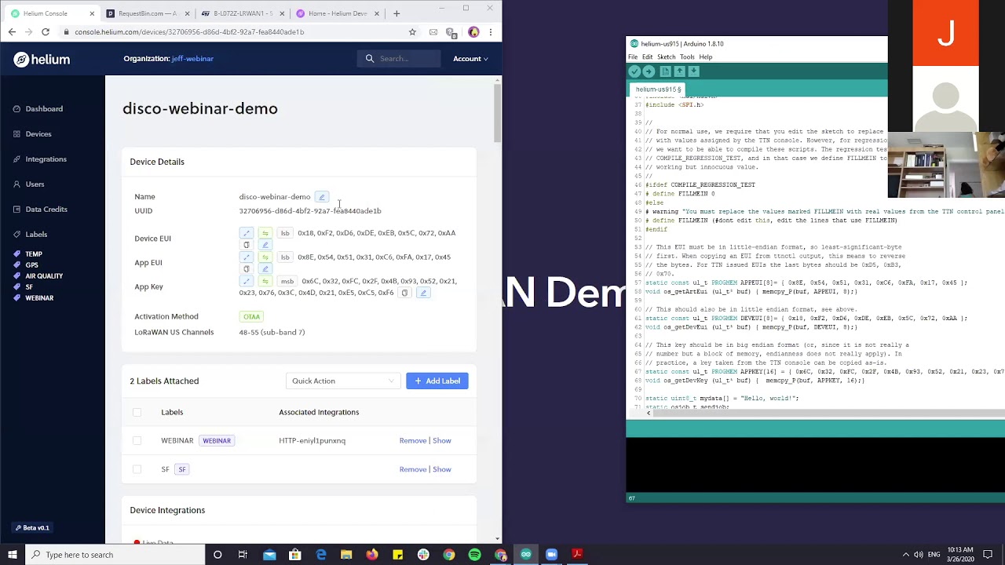Edit the App Key value

[x=423, y=293]
